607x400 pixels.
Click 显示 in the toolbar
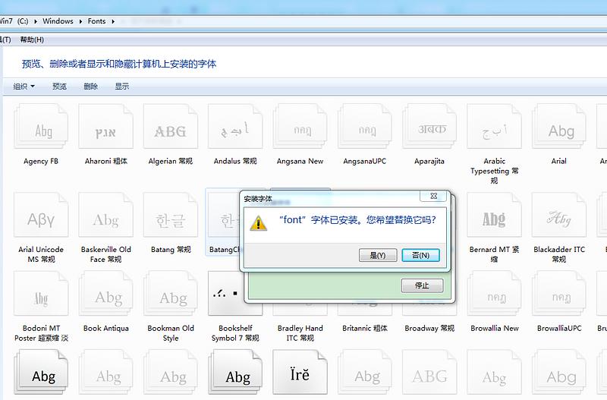coord(122,87)
